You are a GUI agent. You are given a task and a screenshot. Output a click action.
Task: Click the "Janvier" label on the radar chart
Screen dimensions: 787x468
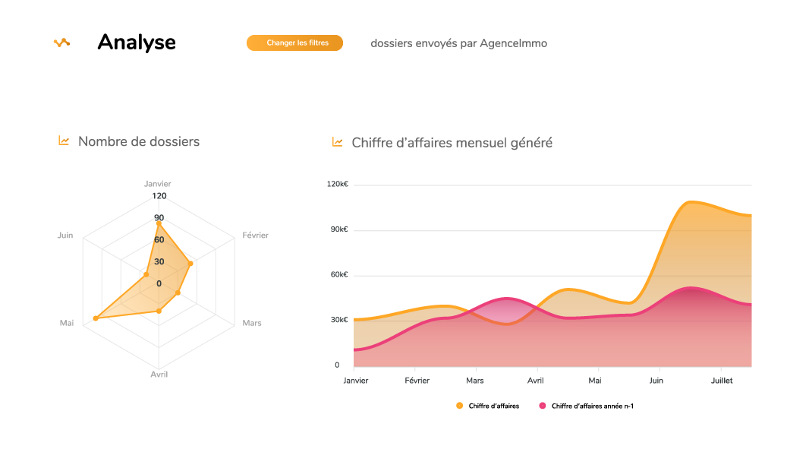(158, 184)
